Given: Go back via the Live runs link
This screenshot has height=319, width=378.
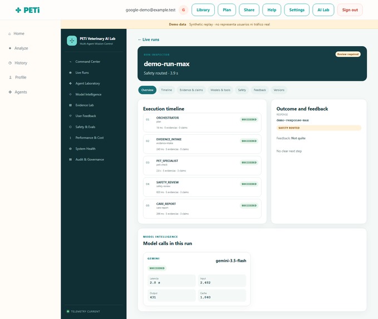Looking at the screenshot, I should (149, 40).
